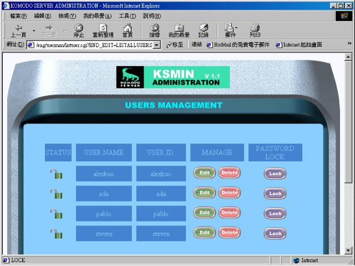Go to the Home page icon
This screenshot has width=355, height=266.
click(128, 29)
